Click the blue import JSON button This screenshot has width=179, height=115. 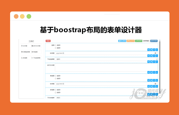(122, 41)
